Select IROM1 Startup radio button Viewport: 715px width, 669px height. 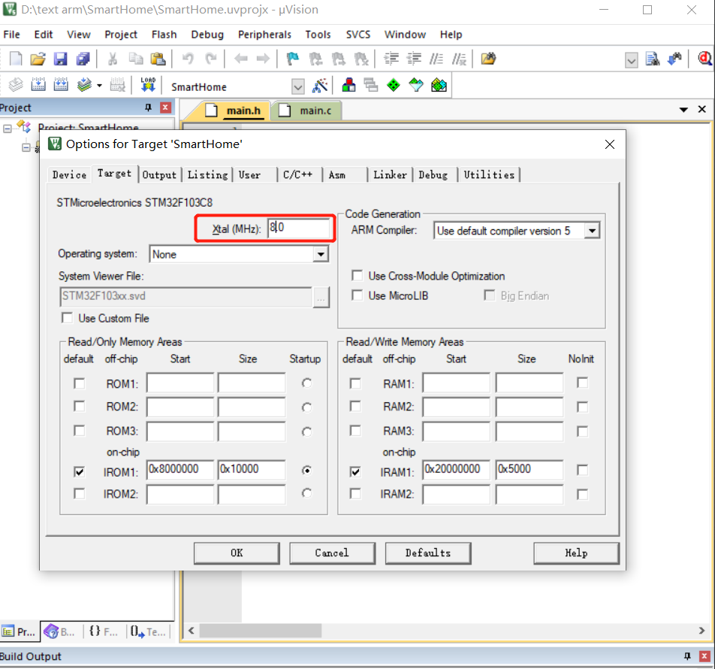(x=307, y=470)
